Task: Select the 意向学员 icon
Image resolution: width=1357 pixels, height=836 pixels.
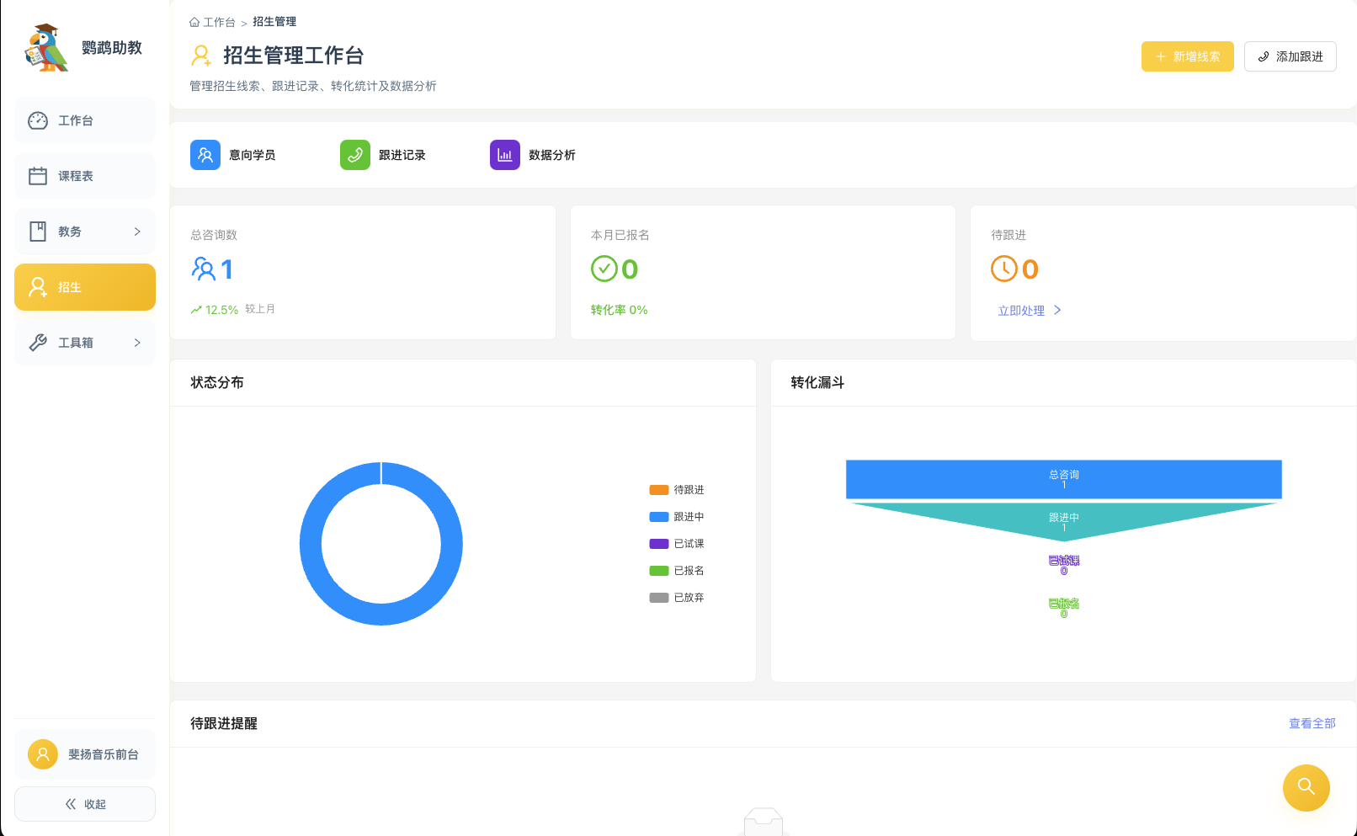Action: point(205,155)
